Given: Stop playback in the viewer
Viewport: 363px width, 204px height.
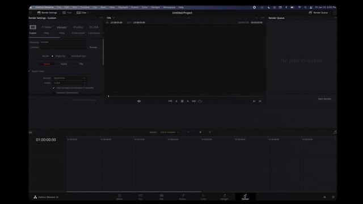Looking at the screenshot, I should tap(182, 101).
